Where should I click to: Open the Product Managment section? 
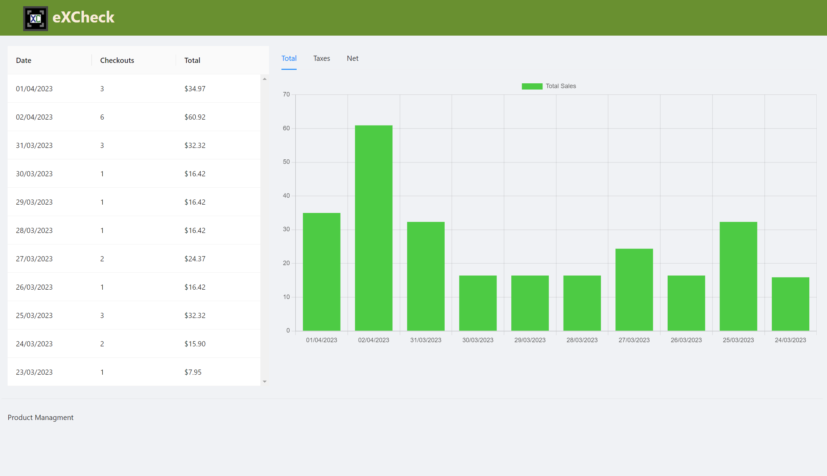coord(40,418)
